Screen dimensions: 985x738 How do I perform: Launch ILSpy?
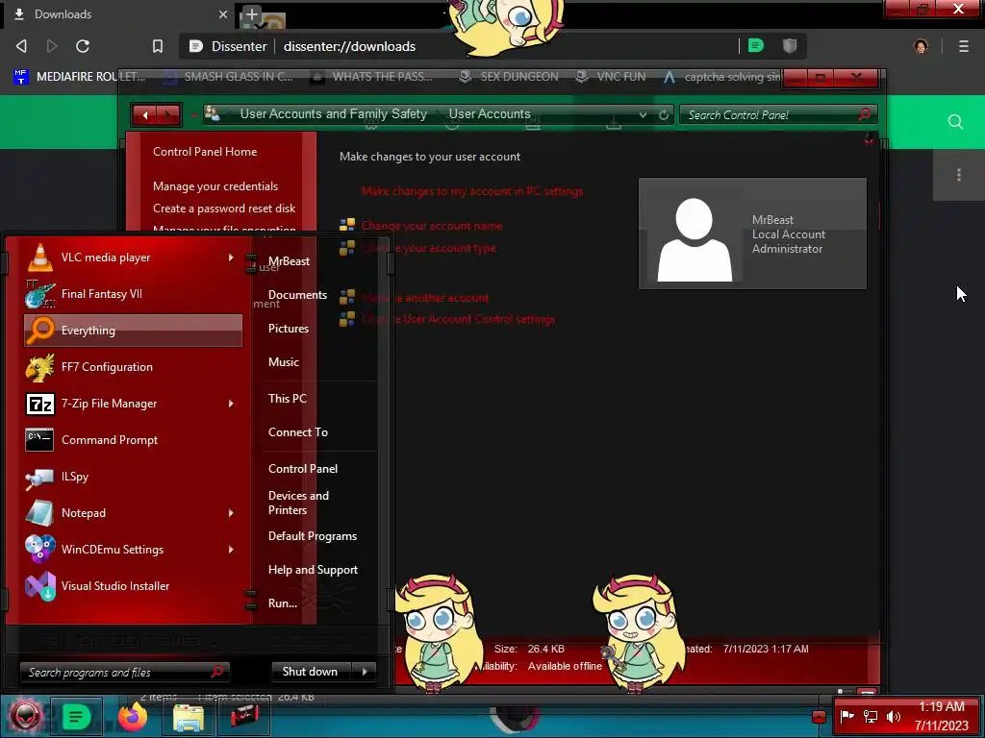[132, 477]
